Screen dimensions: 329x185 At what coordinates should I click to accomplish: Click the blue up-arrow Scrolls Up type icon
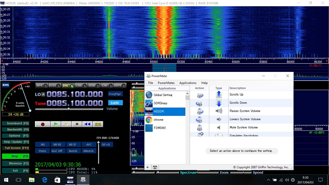tap(219, 95)
